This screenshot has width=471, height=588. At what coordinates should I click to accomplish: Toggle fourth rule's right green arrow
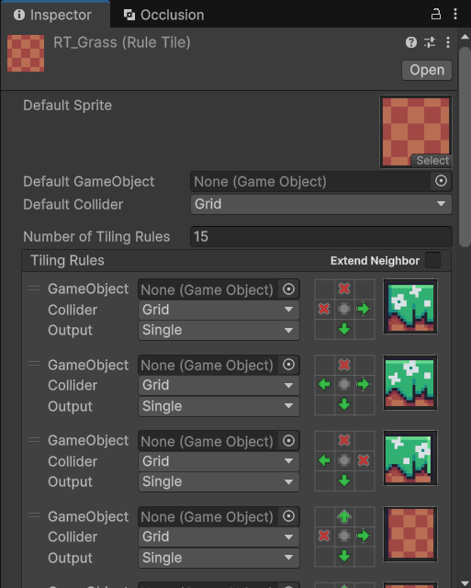click(364, 536)
